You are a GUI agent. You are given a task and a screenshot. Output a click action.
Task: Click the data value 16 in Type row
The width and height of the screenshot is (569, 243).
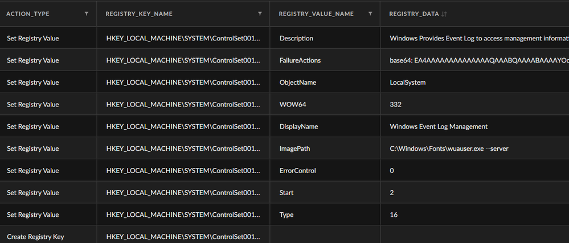pyautogui.click(x=394, y=215)
